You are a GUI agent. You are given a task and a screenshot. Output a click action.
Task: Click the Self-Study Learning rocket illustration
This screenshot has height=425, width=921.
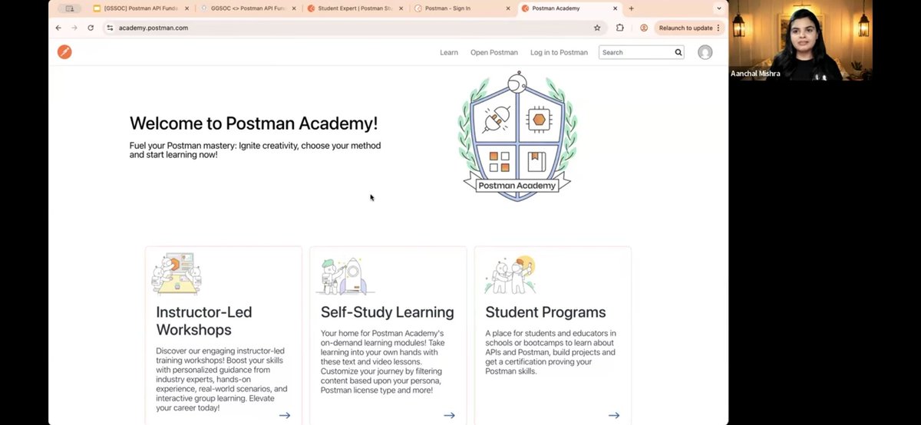click(345, 275)
